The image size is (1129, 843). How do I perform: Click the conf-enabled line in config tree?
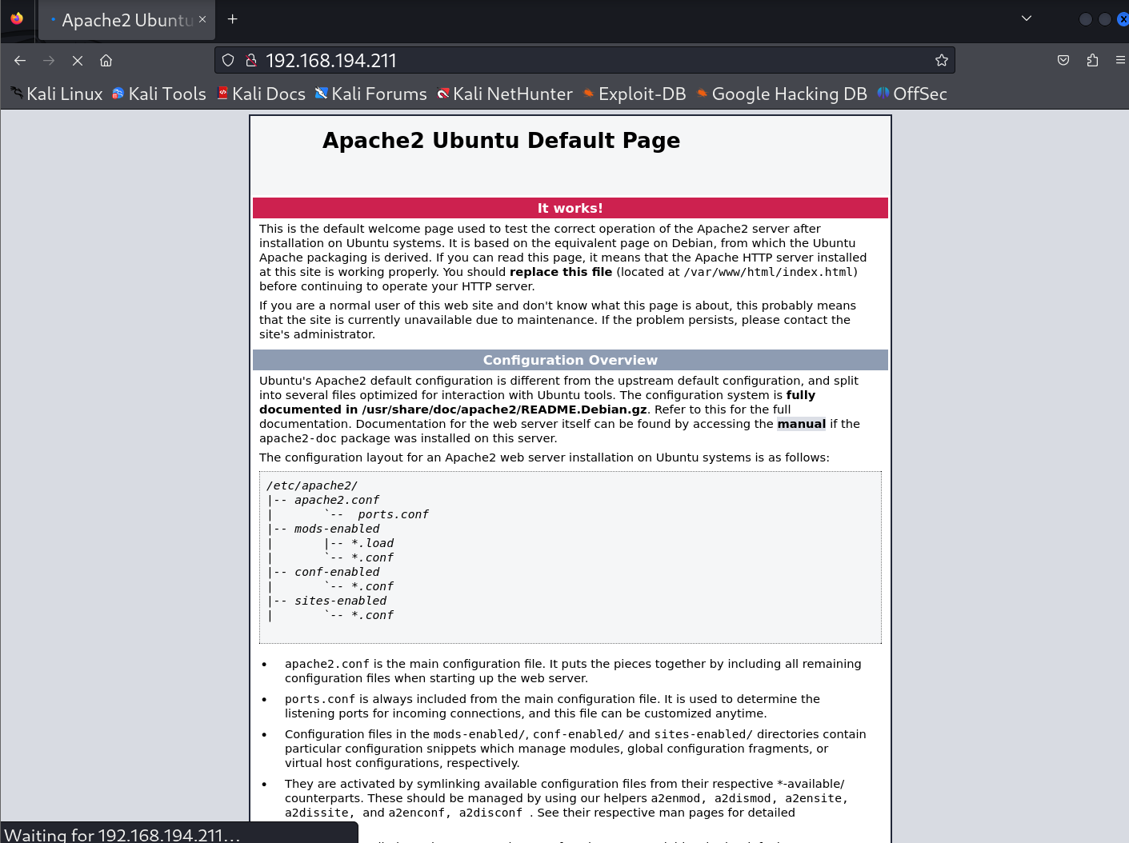click(x=337, y=572)
